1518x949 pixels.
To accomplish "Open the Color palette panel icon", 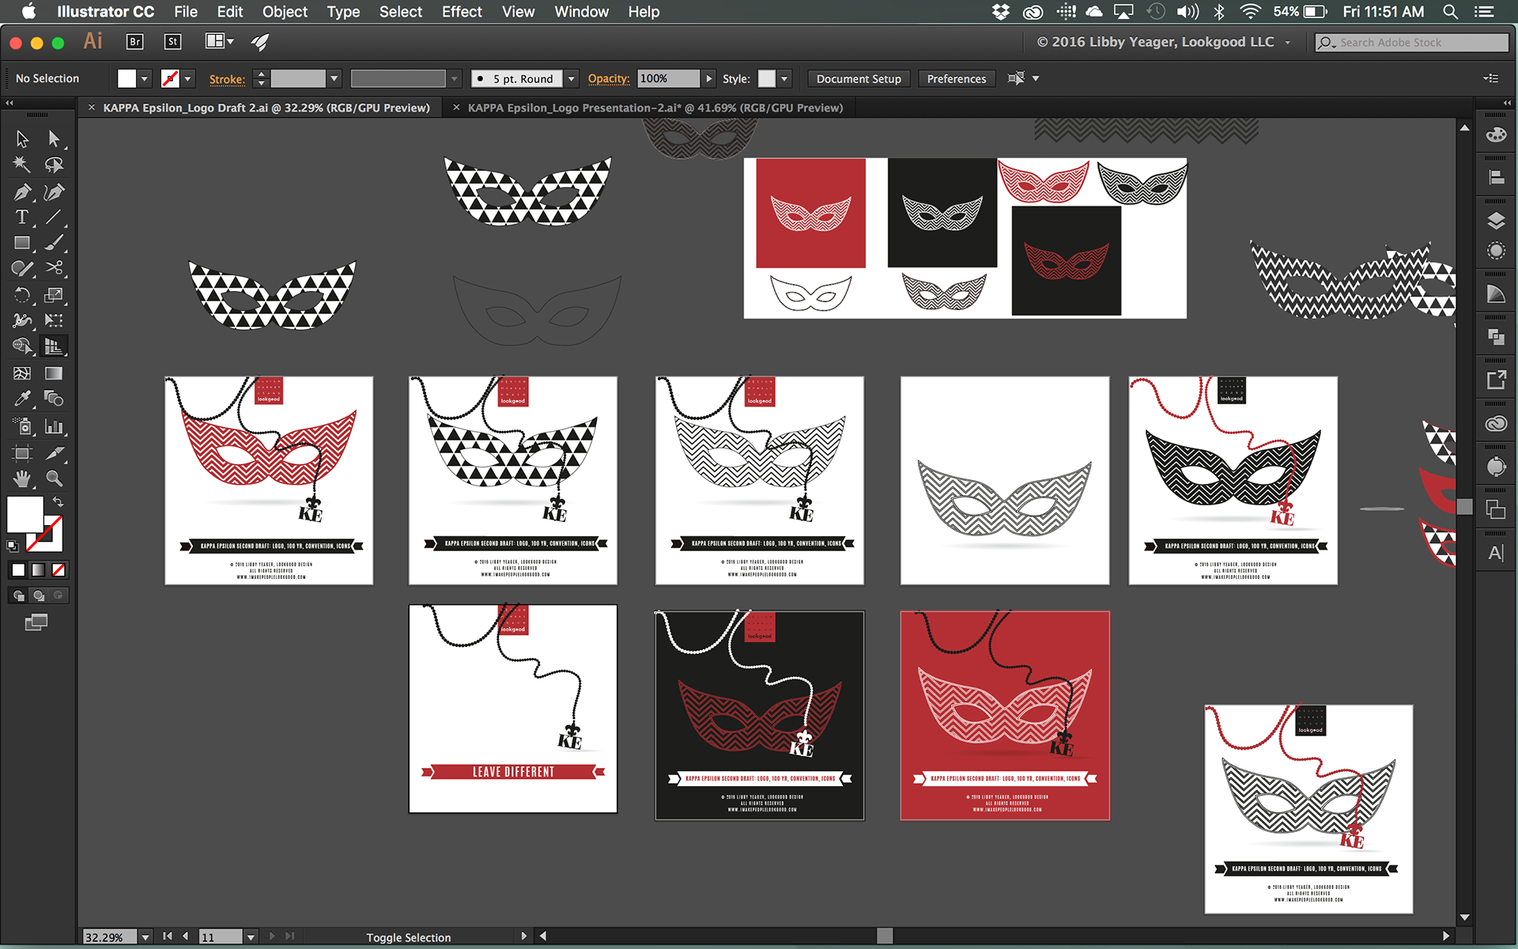I will pos(1496,135).
